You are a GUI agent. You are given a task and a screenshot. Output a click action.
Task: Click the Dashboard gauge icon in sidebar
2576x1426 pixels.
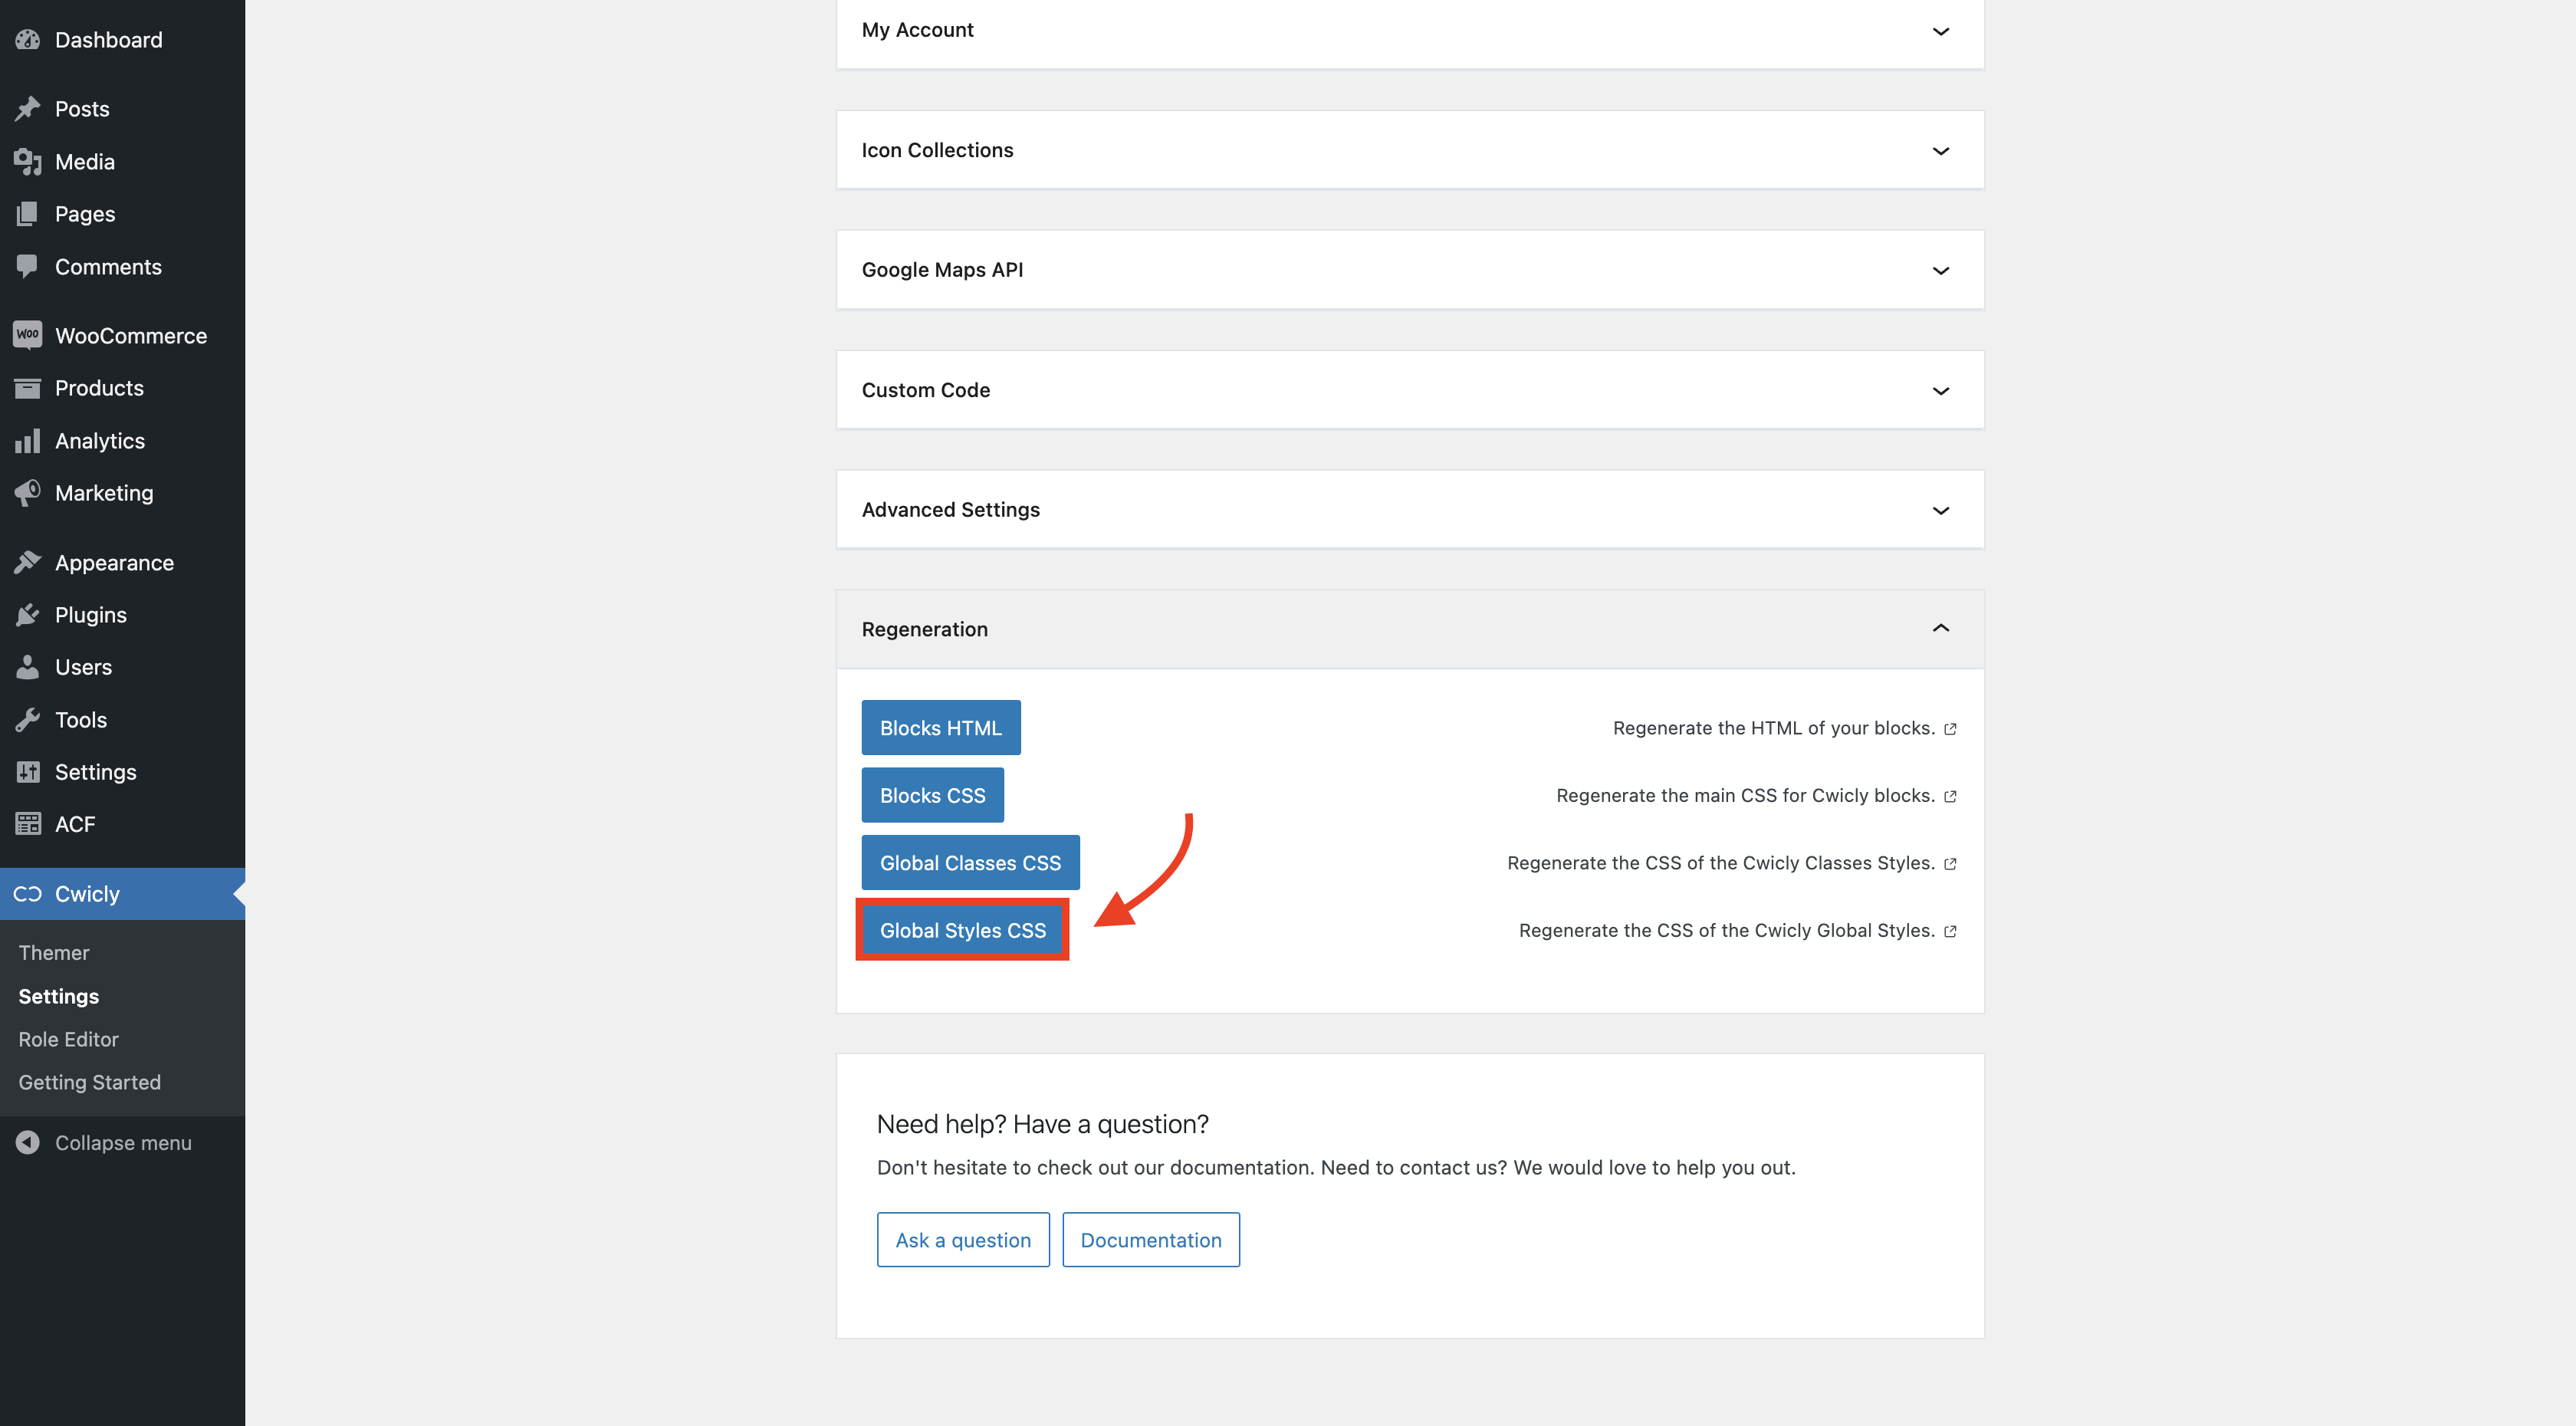tap(28, 40)
